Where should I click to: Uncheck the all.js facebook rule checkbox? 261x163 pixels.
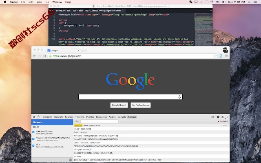[33, 146]
